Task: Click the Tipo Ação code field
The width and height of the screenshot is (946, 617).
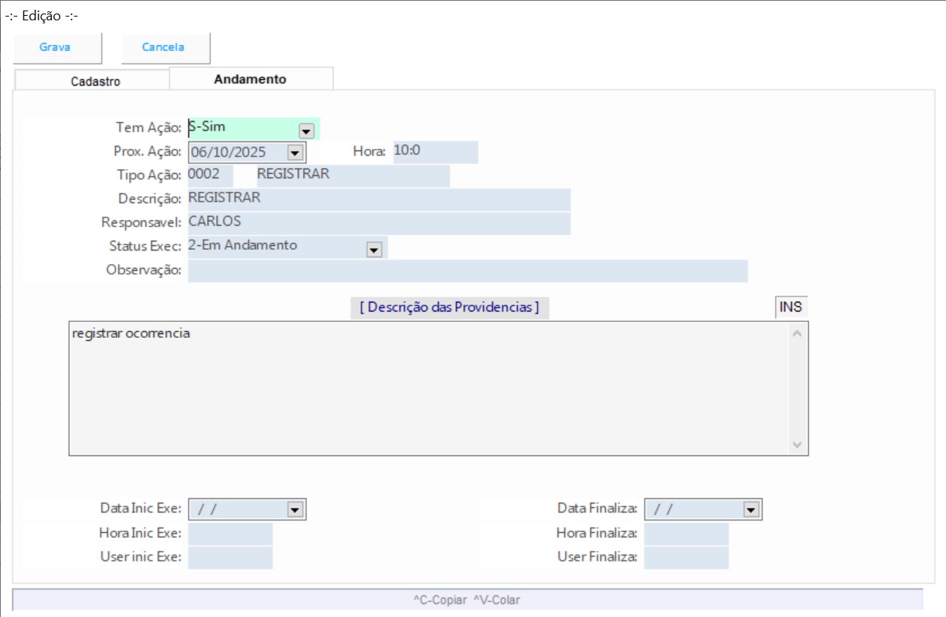Action: [x=210, y=175]
